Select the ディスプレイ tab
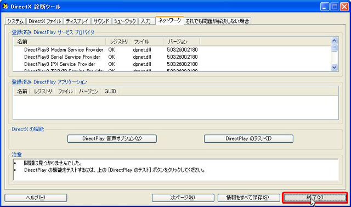Image resolution: width=351 pixels, height=207 pixels. tap(77, 21)
